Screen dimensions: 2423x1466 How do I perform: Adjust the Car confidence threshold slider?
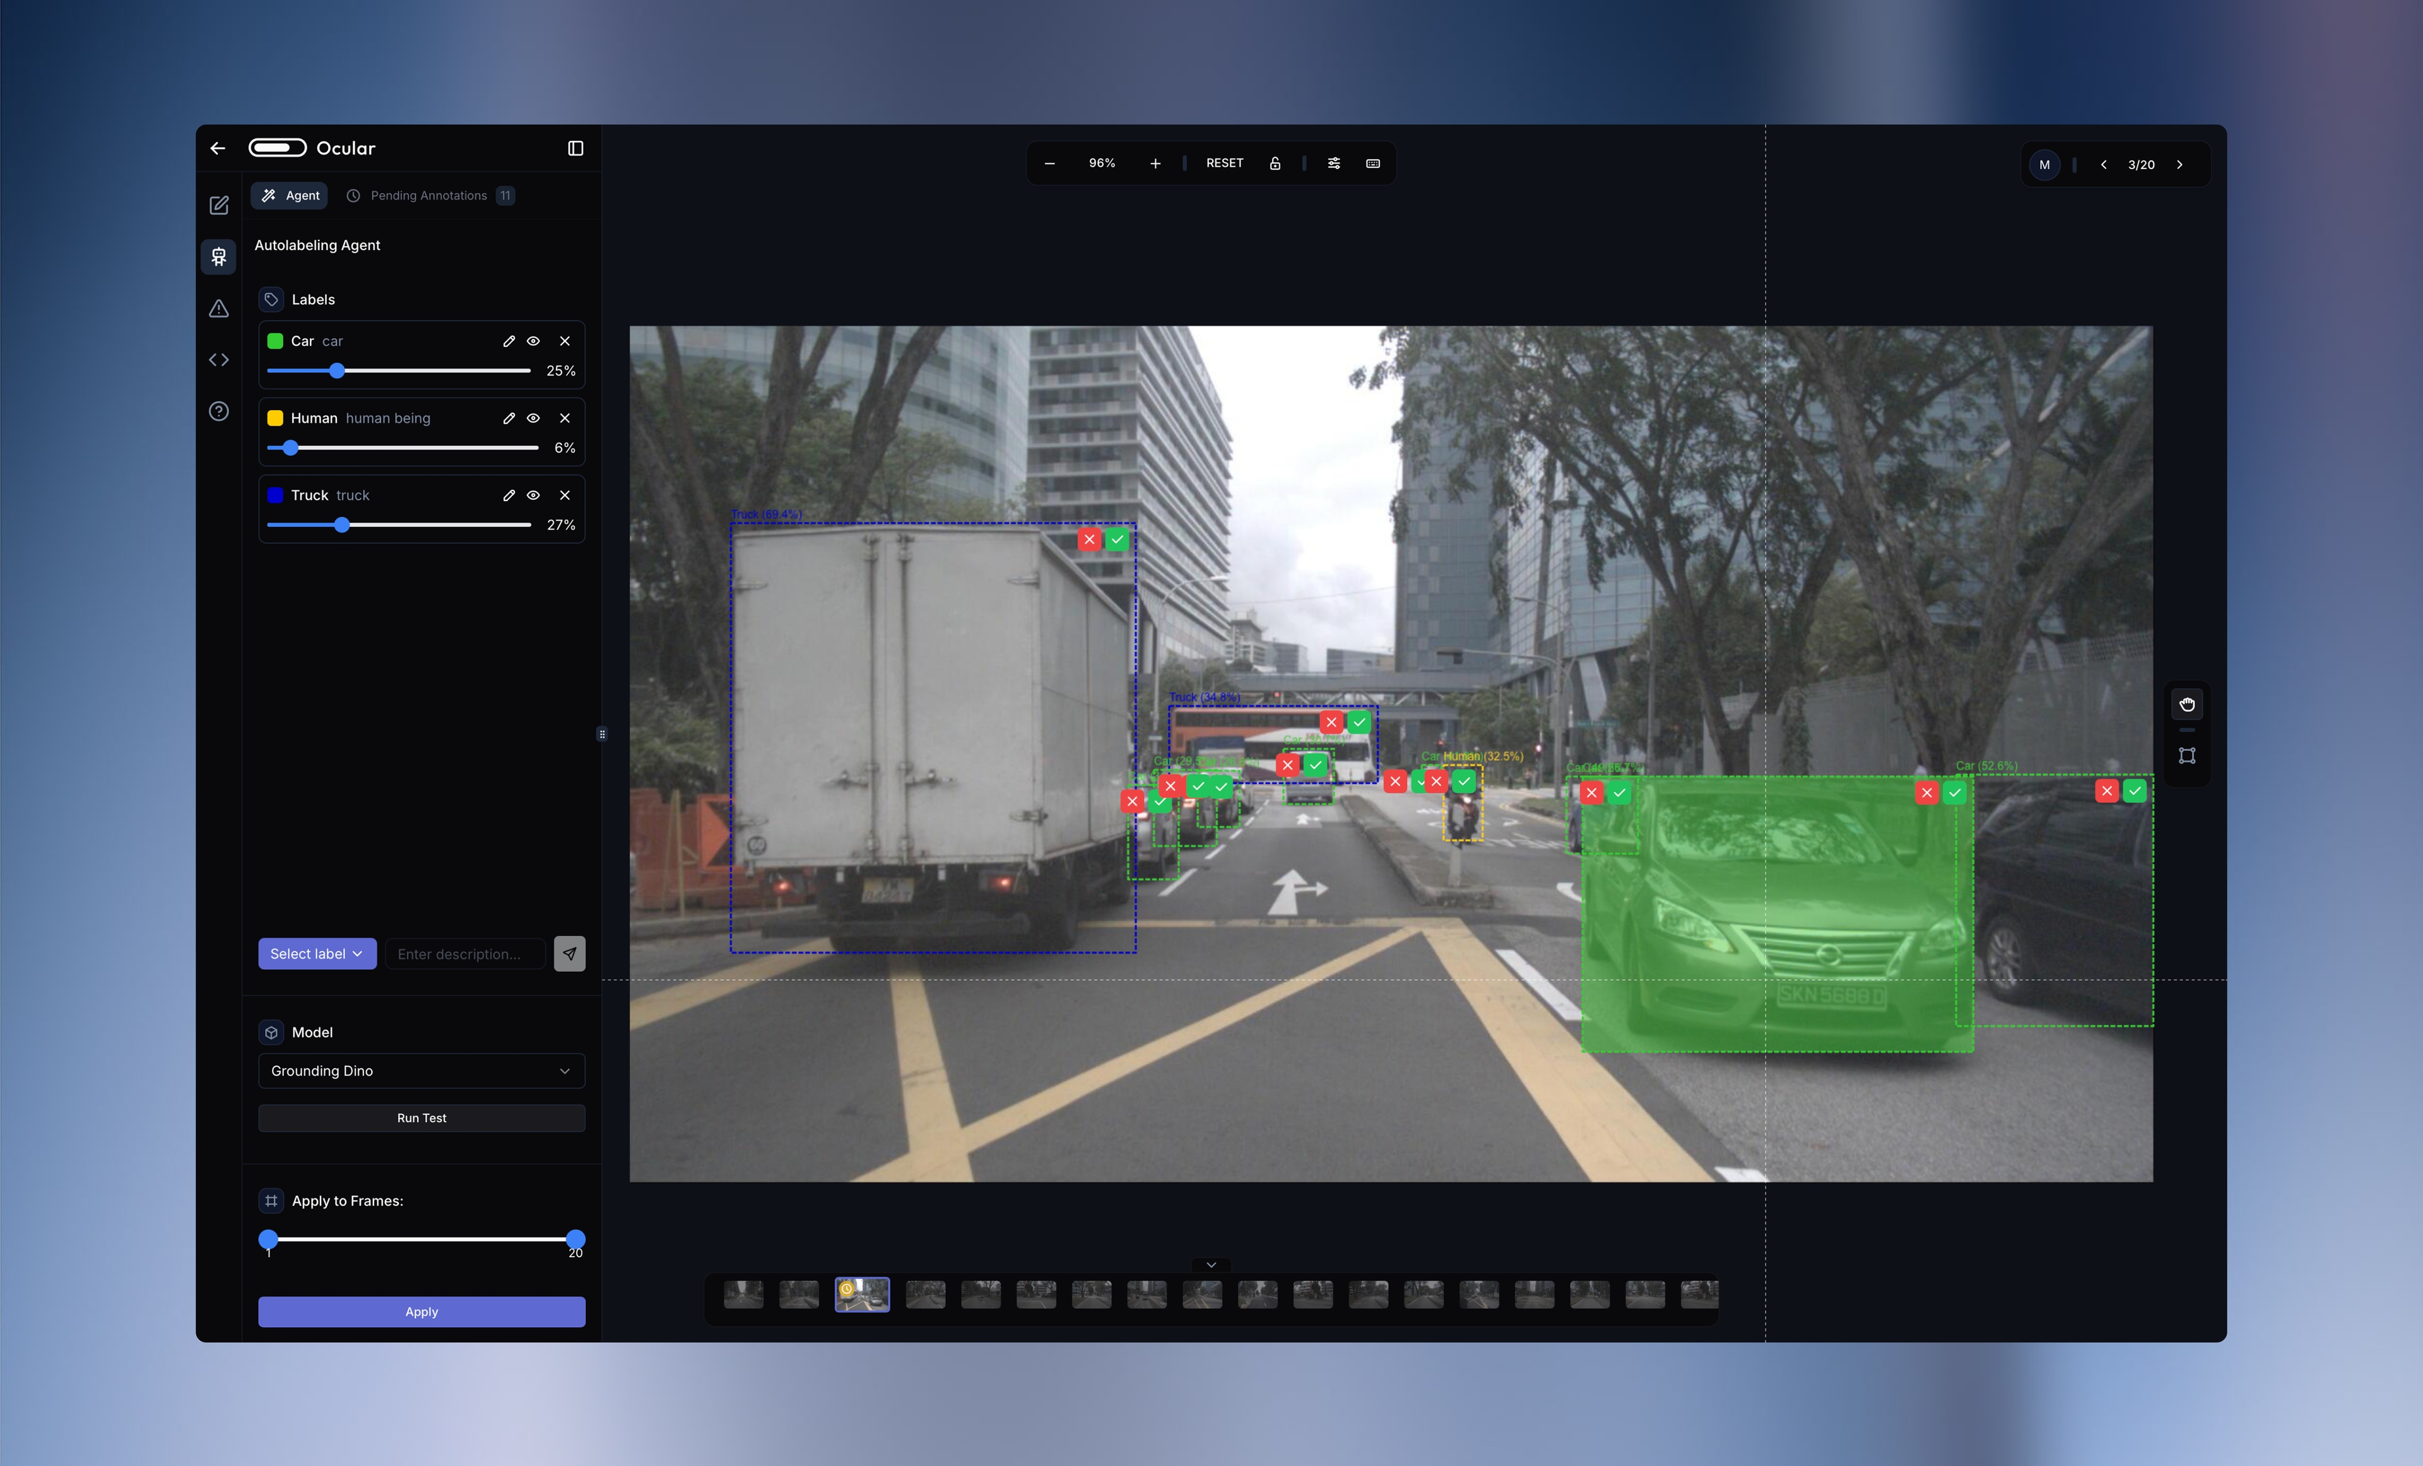pyautogui.click(x=338, y=370)
